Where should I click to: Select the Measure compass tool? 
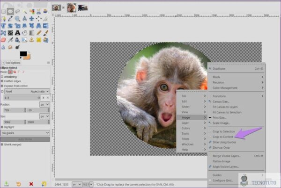tap(24, 19)
